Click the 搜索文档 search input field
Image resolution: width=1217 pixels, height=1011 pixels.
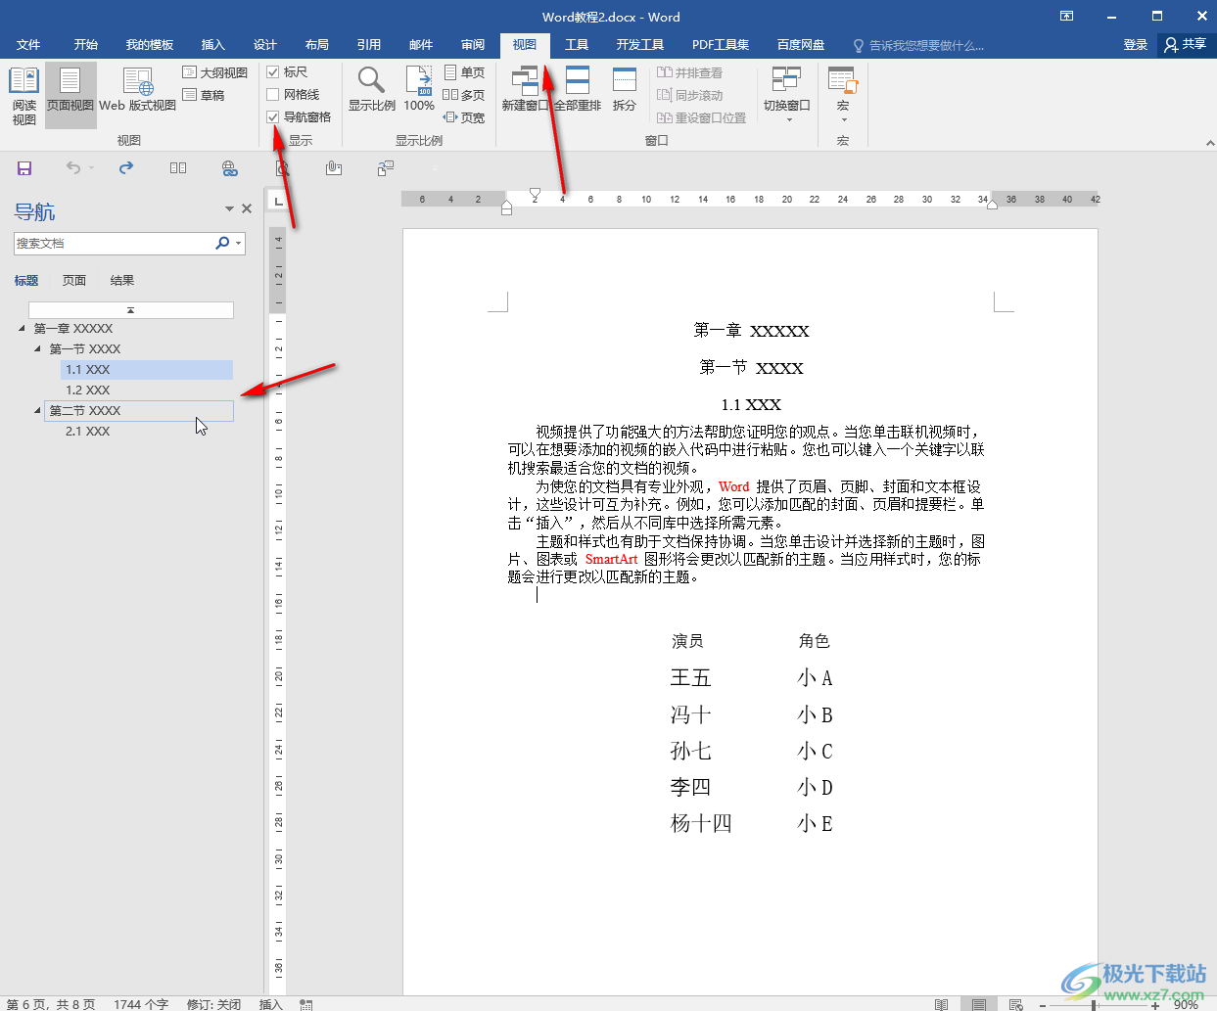pos(114,243)
